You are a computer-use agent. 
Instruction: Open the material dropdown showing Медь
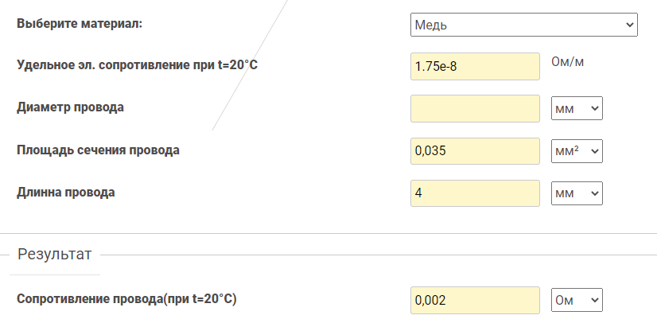(x=524, y=25)
